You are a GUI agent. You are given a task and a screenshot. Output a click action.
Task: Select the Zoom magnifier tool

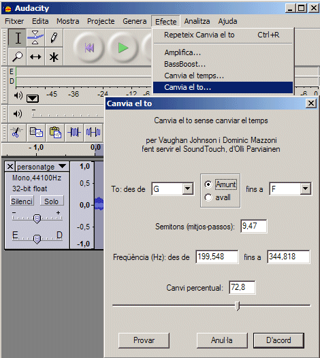pyautogui.click(x=18, y=56)
